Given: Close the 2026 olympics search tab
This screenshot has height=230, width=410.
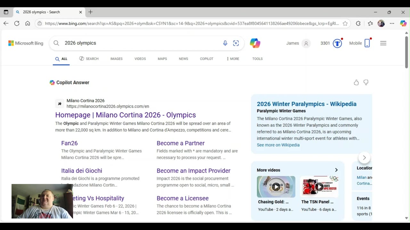Looking at the screenshot, I should click(80, 12).
